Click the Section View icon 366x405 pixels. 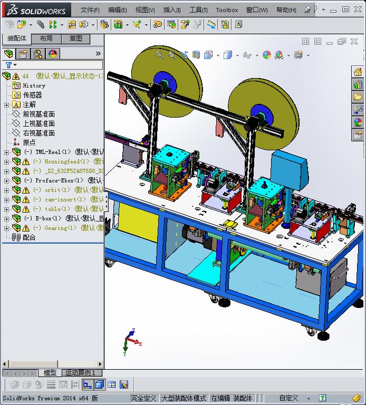[196, 55]
